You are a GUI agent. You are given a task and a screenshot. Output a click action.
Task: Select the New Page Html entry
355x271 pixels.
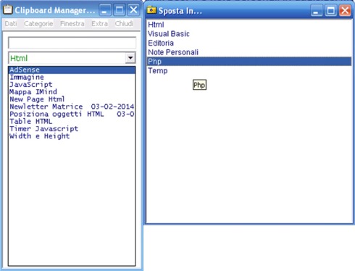point(72,99)
